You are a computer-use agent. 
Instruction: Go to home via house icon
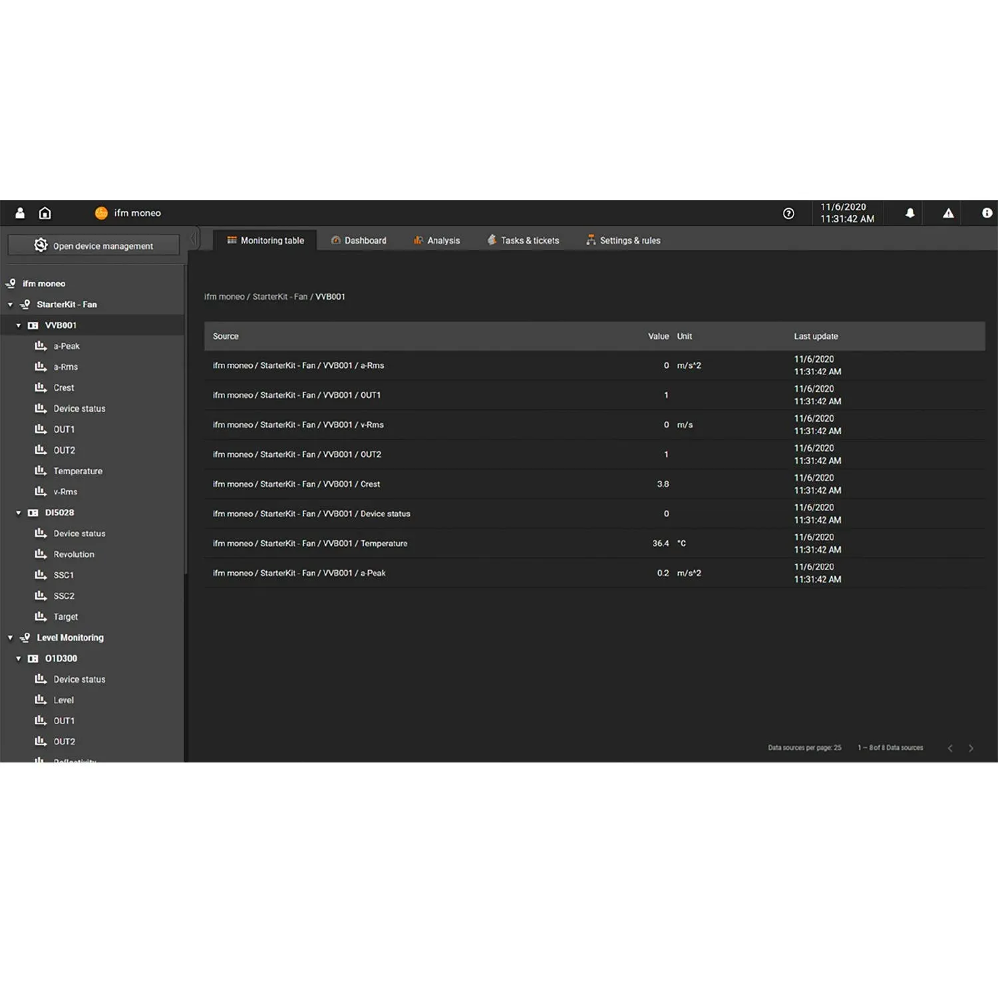pos(45,213)
